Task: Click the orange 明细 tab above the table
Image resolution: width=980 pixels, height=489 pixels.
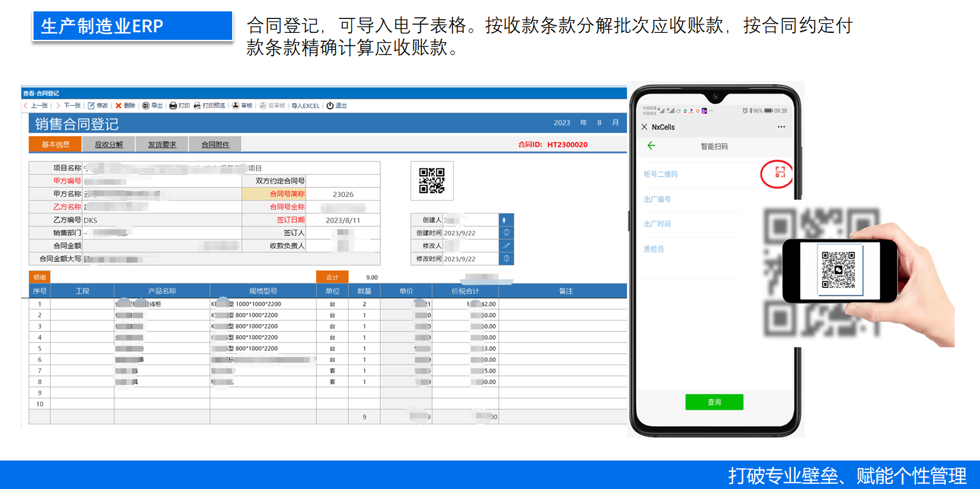Action: click(39, 276)
